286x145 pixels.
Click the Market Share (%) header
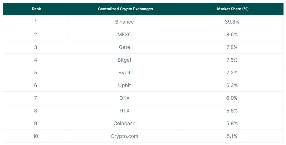233,9
